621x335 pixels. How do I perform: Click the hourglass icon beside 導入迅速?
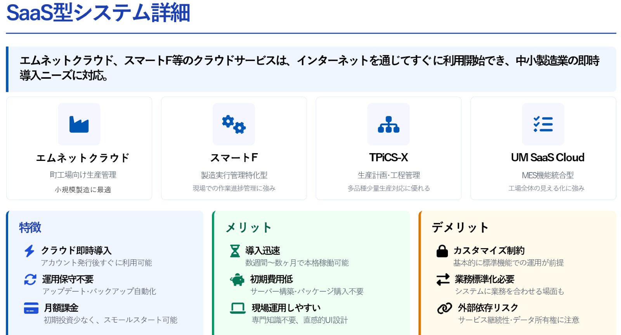235,251
